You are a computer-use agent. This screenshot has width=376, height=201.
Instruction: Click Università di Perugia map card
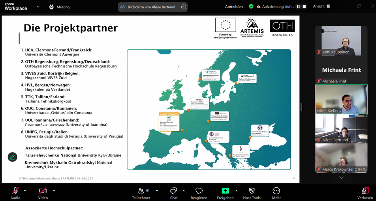point(218,137)
